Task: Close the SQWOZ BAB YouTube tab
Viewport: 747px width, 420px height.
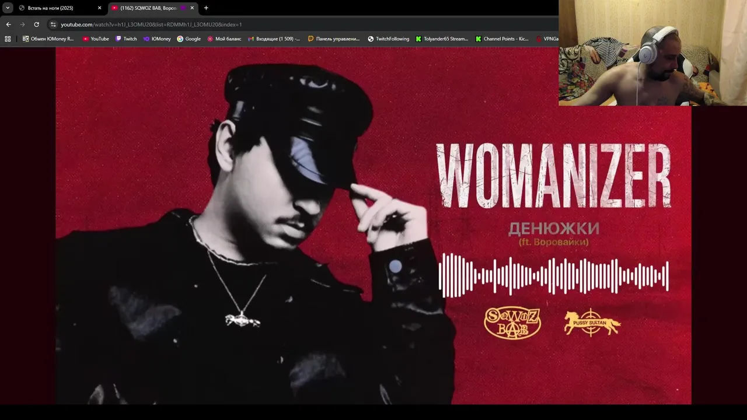Action: point(192,8)
